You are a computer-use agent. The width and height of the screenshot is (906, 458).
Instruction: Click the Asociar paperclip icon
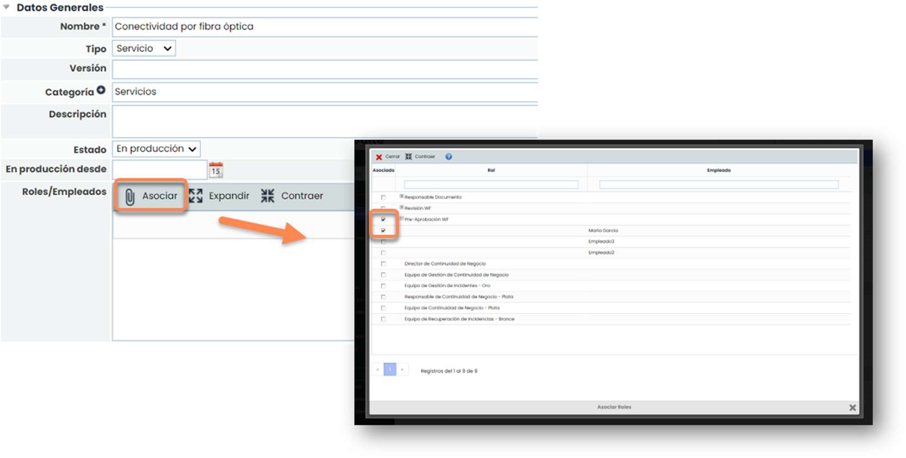click(x=130, y=197)
